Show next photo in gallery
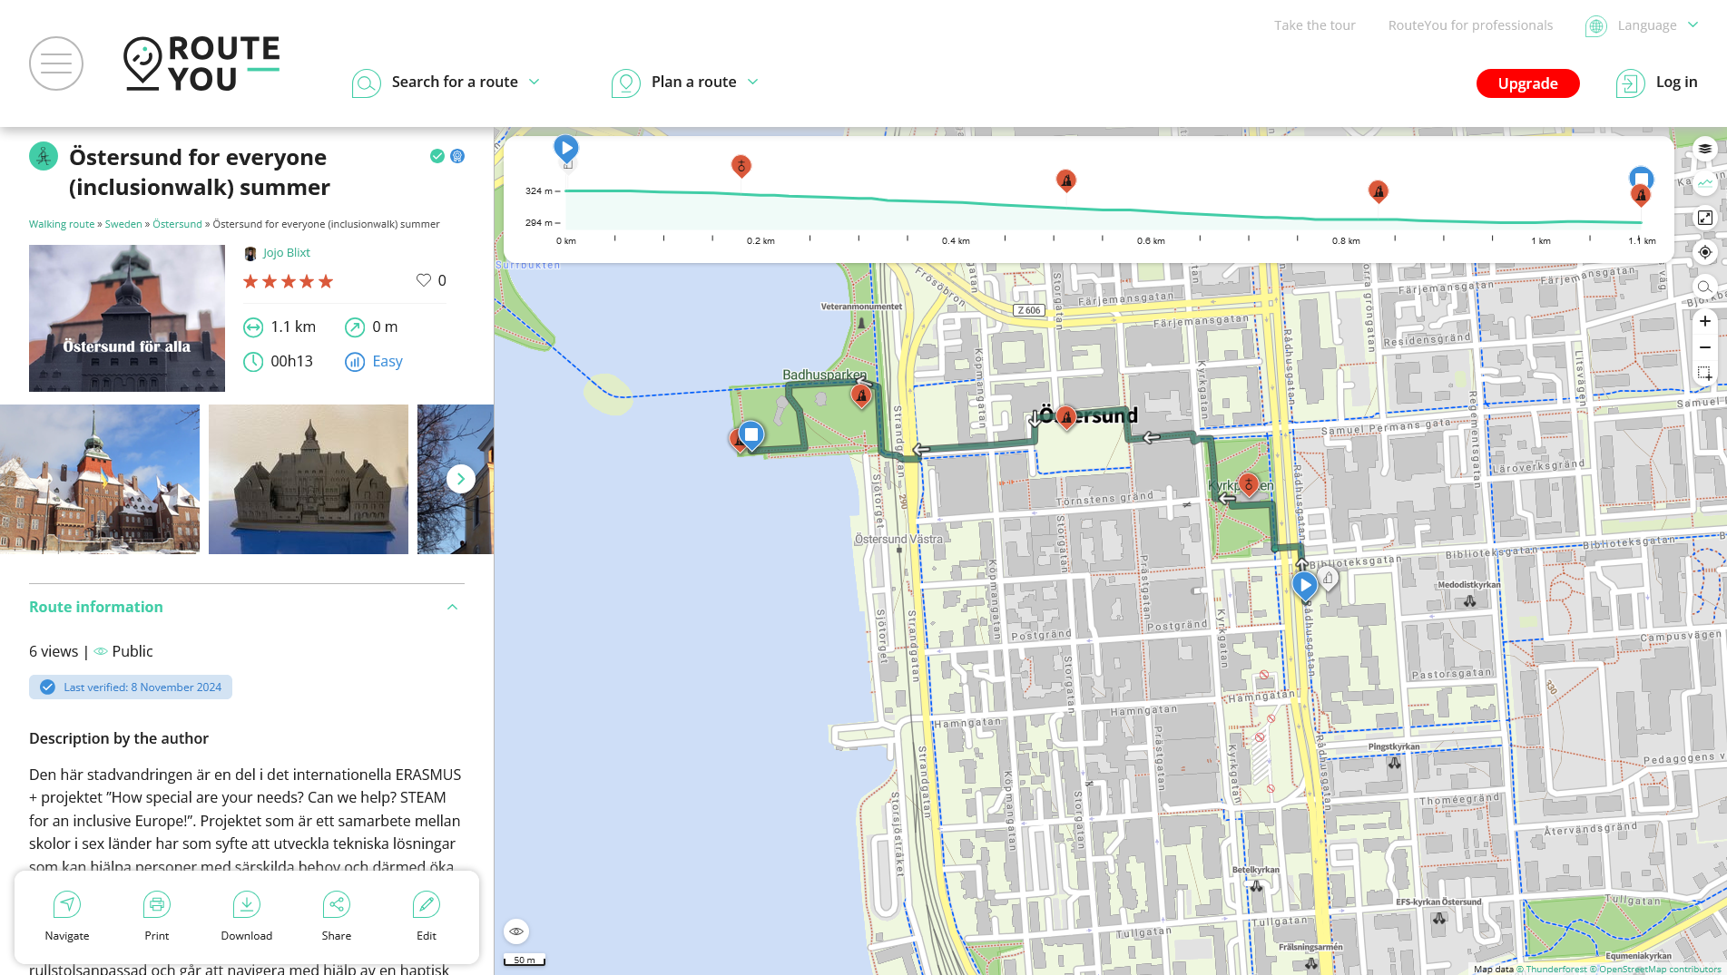Image resolution: width=1727 pixels, height=975 pixels. point(461,479)
